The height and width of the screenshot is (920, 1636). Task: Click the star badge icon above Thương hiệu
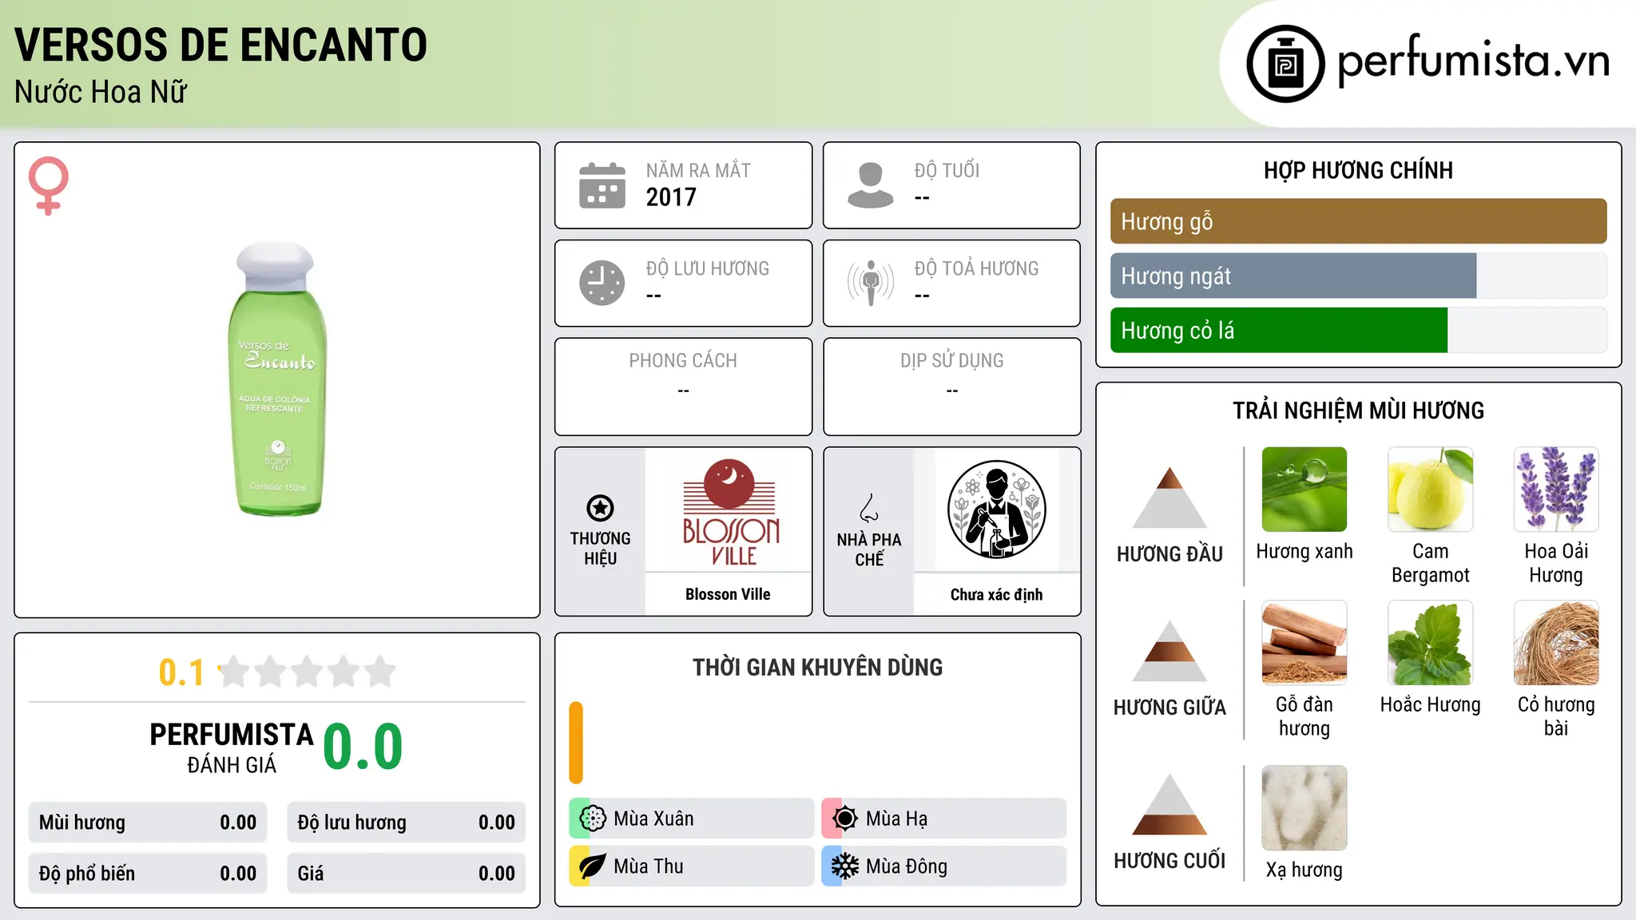coord(600,508)
